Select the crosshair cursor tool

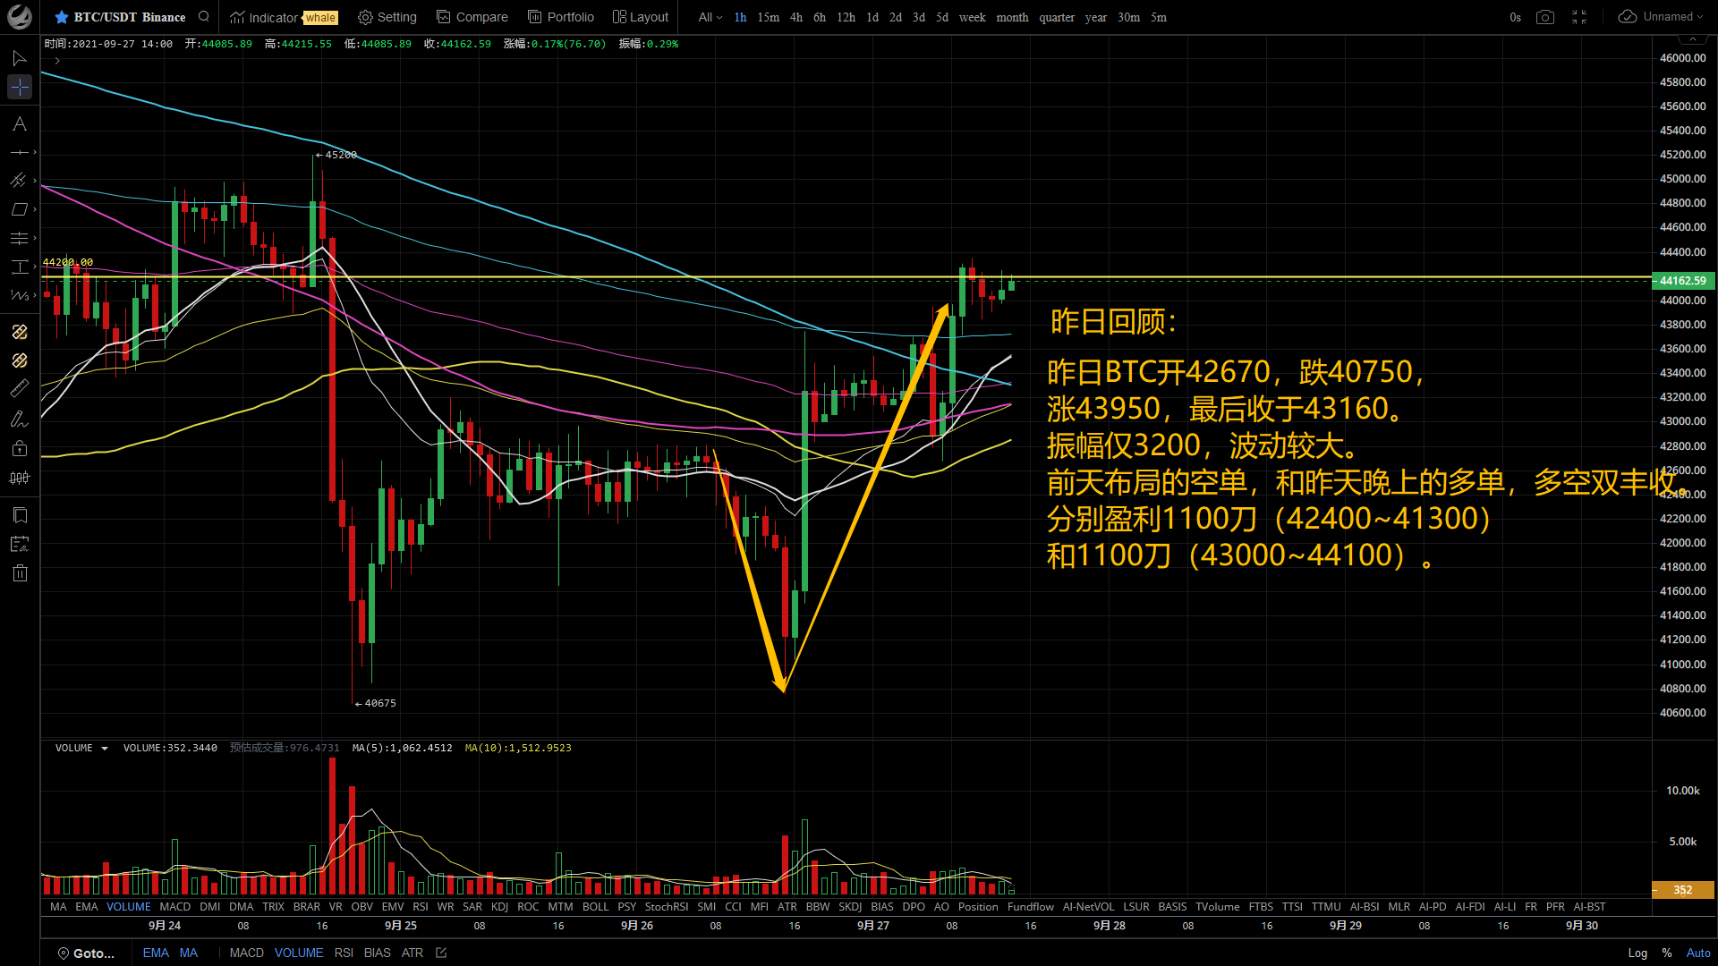(x=19, y=87)
